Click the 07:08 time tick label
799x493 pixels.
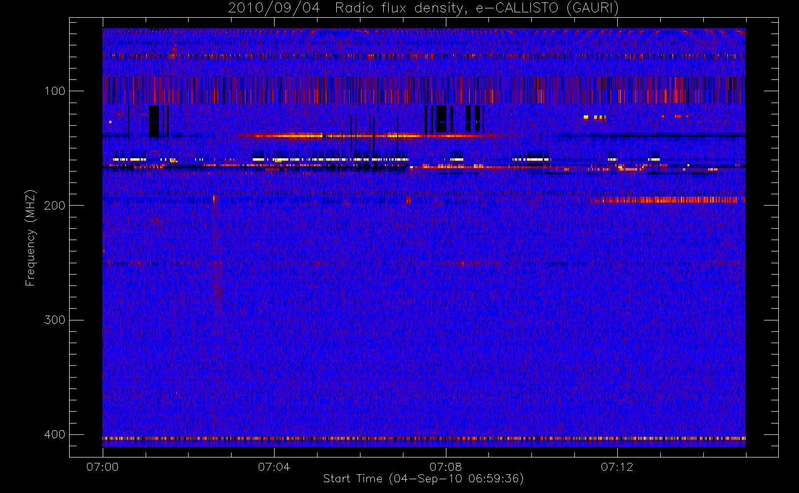click(x=445, y=467)
